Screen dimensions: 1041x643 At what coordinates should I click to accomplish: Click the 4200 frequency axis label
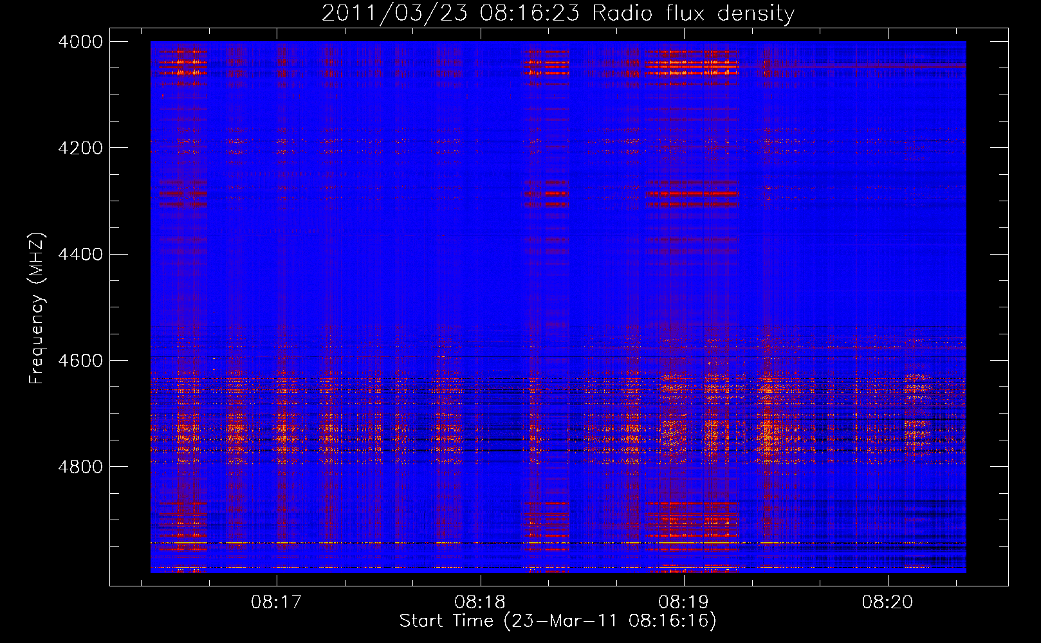80,148
